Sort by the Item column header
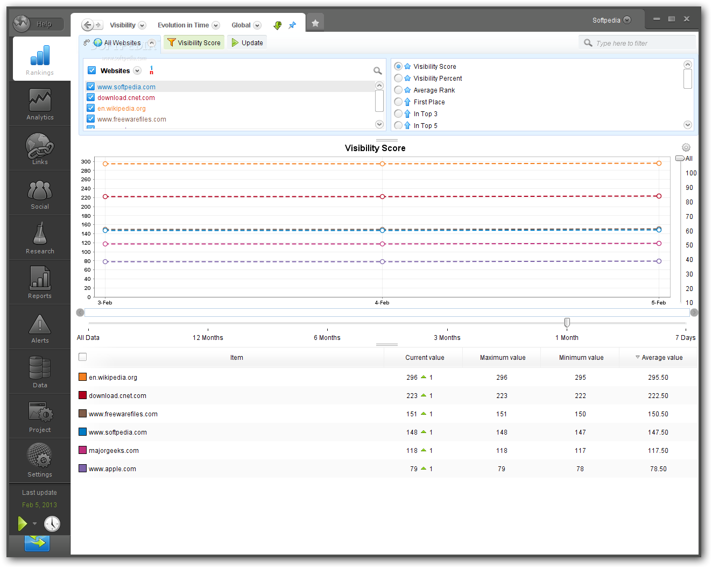712x568 pixels. [237, 358]
